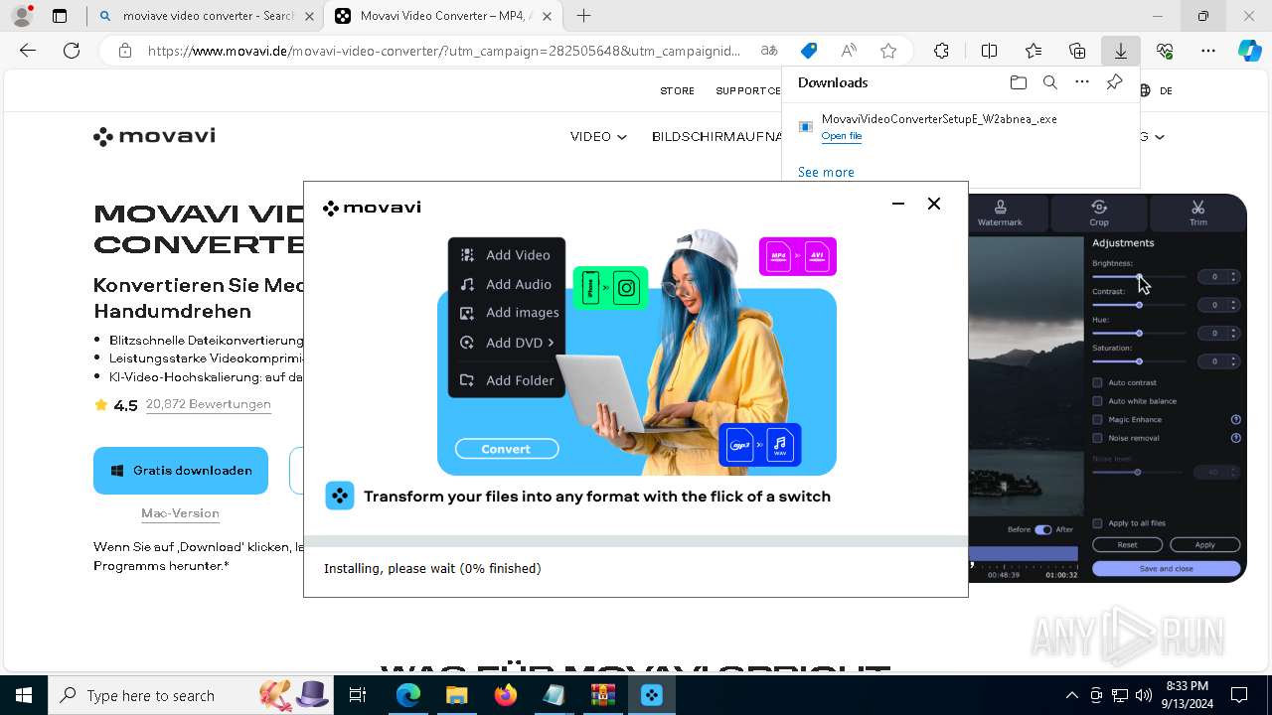Click the Movavi taskbar icon
This screenshot has width=1272, height=715.
[652, 695]
